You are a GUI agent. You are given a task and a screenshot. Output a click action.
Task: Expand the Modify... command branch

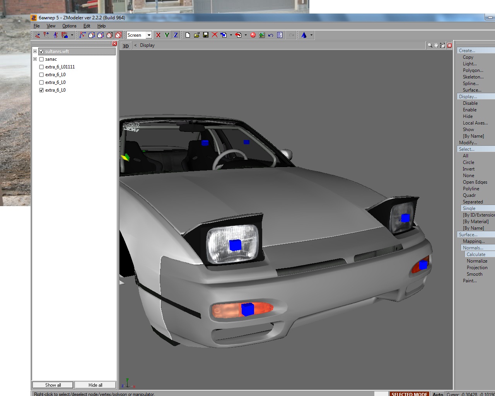[x=468, y=143]
